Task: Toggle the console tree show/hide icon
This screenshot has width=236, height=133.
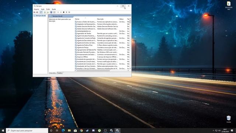Action: pos(41,12)
